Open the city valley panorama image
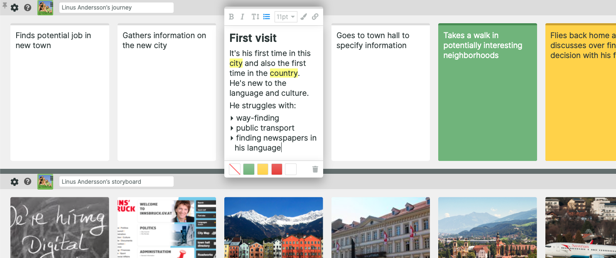 (x=488, y=227)
